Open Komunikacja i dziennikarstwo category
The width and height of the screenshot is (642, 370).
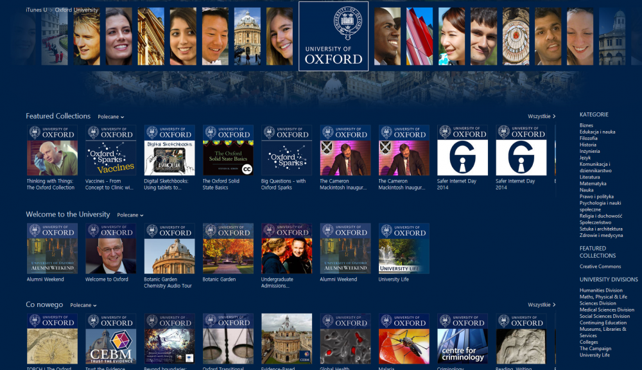point(596,168)
